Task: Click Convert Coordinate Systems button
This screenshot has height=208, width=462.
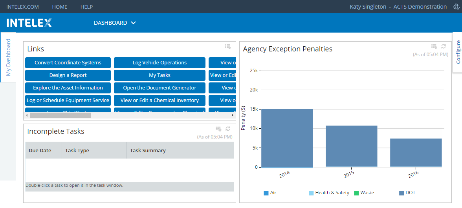Action: point(68,63)
